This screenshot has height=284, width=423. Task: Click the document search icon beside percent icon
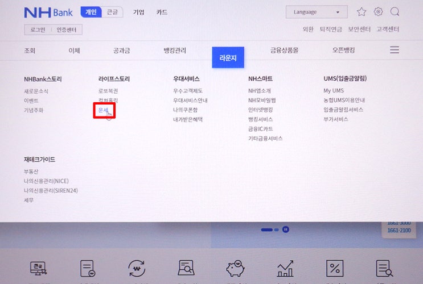[x=384, y=269]
